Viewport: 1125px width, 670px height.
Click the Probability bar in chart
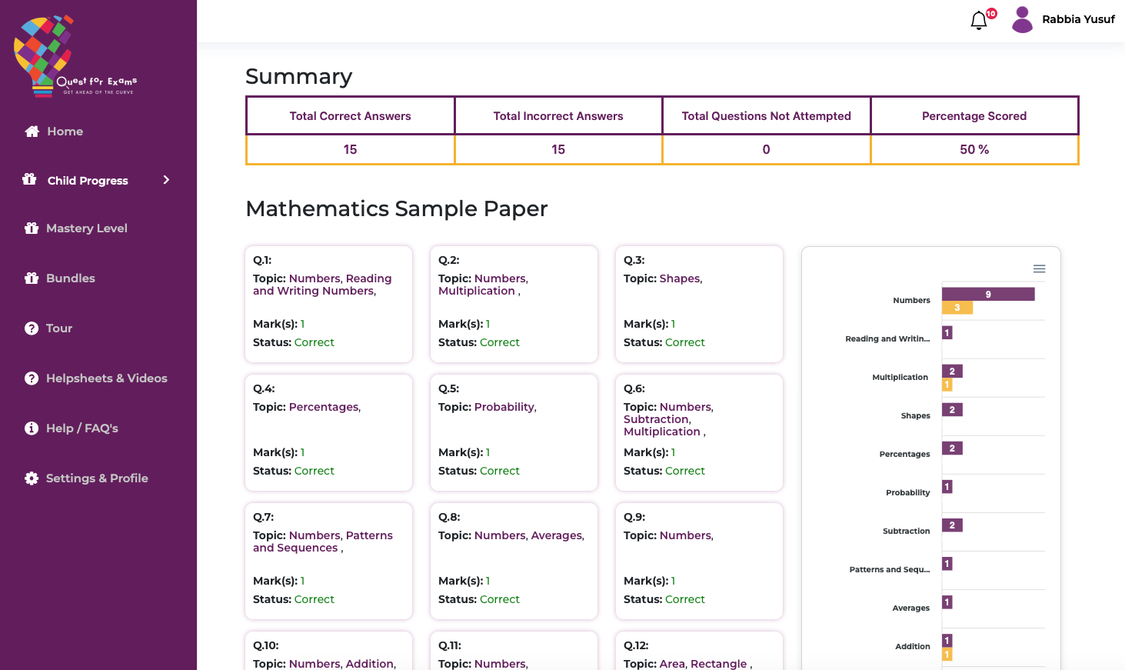coord(947,486)
